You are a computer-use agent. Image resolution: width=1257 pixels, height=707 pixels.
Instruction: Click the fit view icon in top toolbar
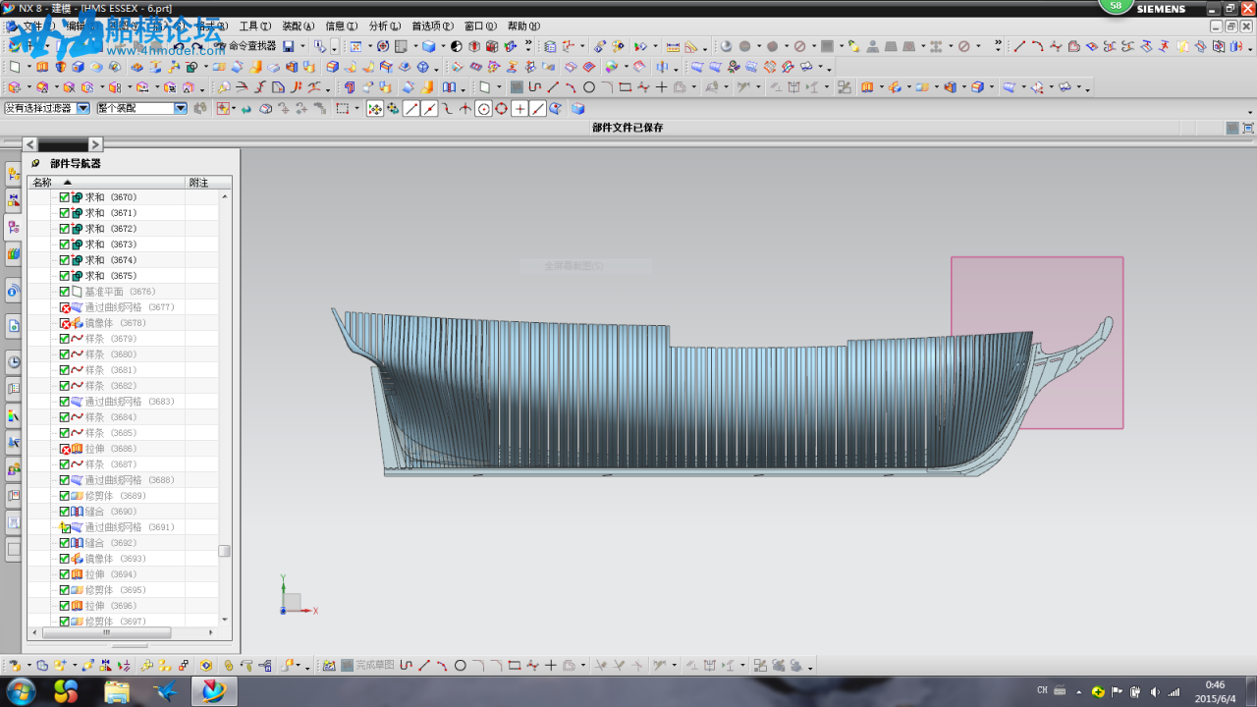[355, 46]
